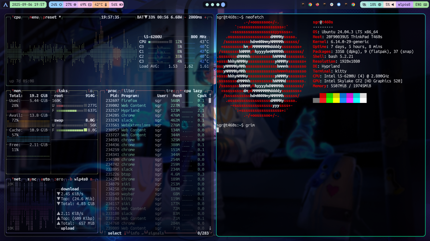Select the firefox process row 232697
430x241 pixels.
155,100
